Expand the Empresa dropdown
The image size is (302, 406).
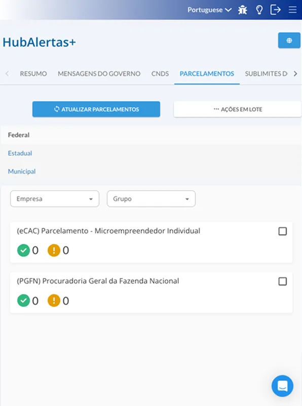click(x=55, y=199)
